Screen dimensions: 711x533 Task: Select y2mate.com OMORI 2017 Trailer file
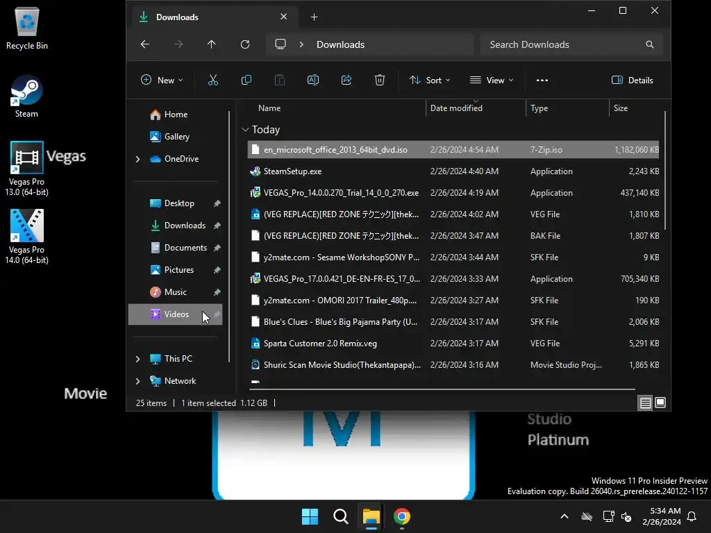point(453,300)
